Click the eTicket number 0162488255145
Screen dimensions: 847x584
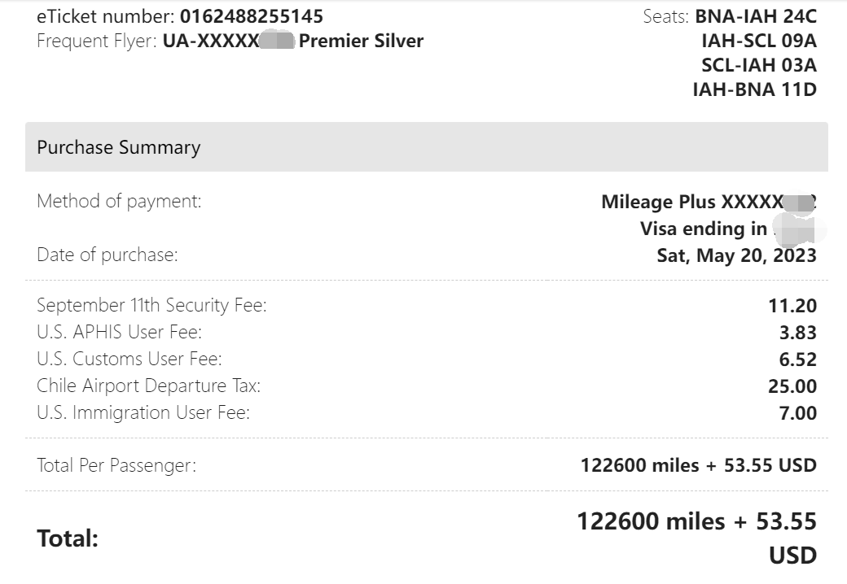coord(251,15)
